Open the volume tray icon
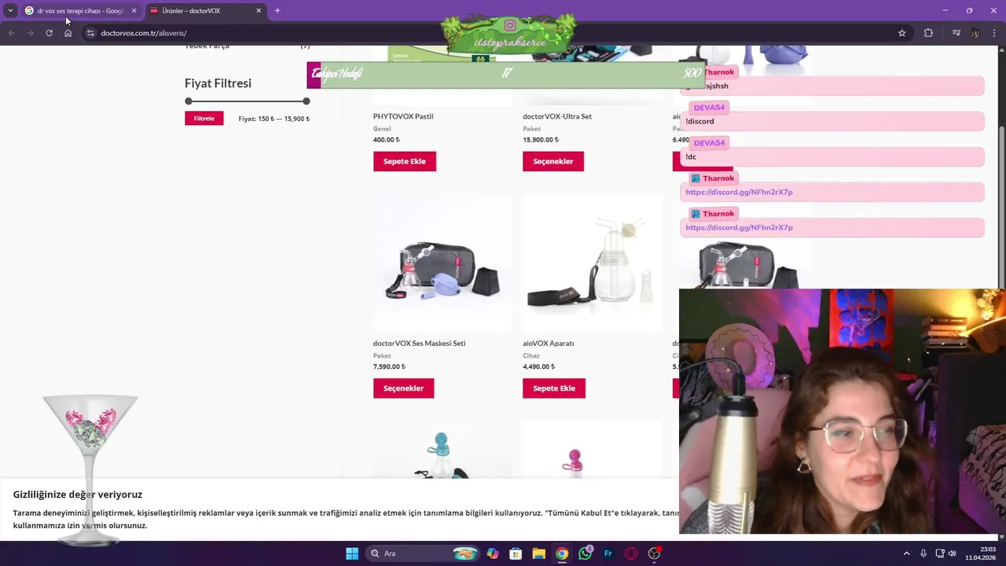 pyautogui.click(x=952, y=553)
